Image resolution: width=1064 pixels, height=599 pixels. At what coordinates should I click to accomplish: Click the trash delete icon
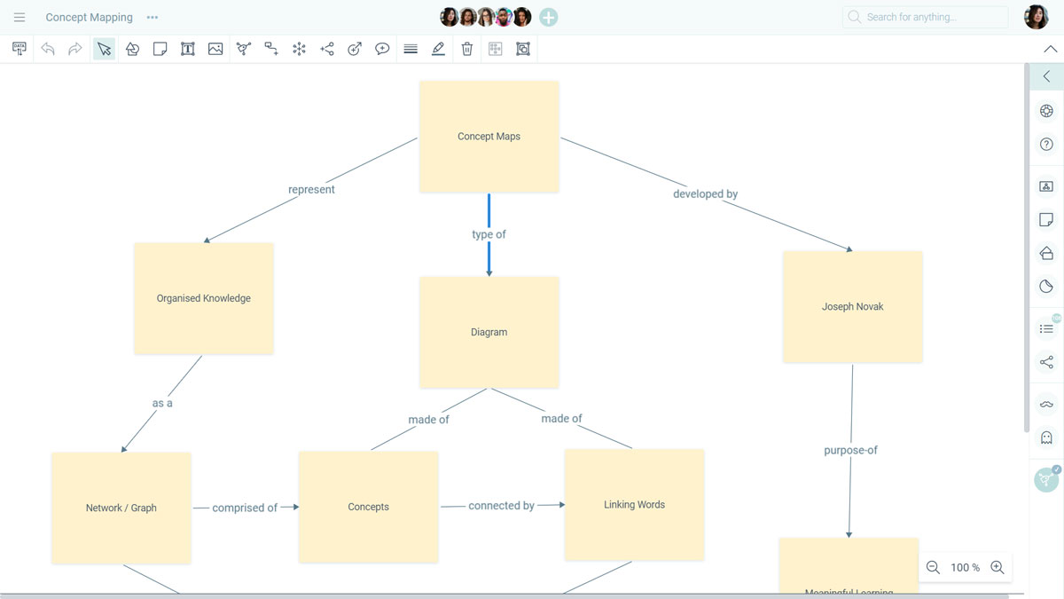pyautogui.click(x=467, y=49)
